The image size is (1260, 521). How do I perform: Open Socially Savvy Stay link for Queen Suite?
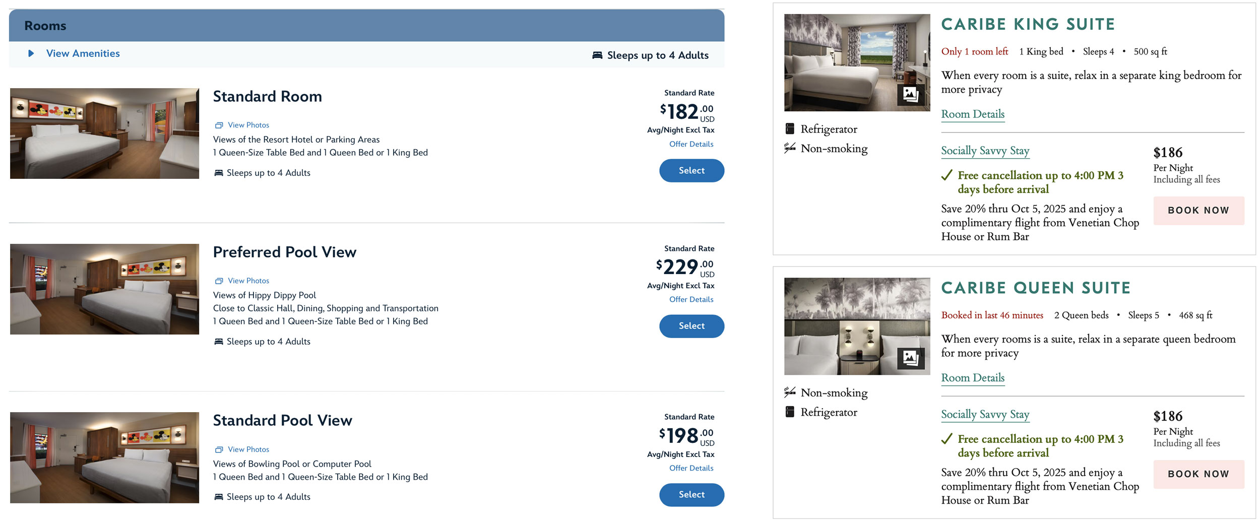pyautogui.click(x=985, y=415)
